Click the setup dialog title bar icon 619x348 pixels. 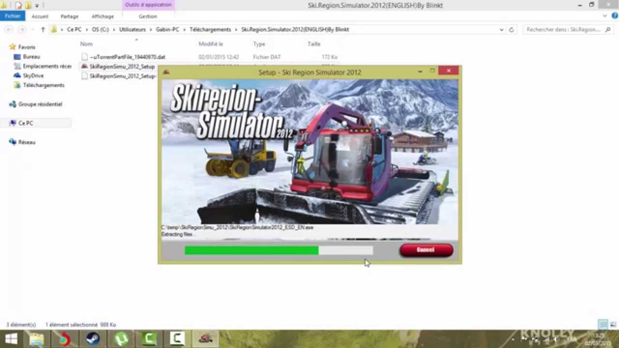166,72
